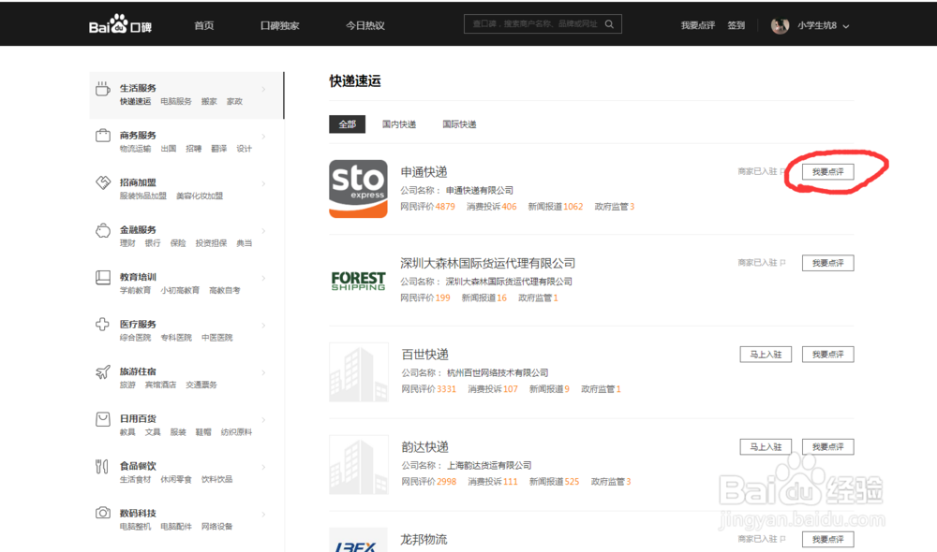Click the 数码科技 camera icon
This screenshot has height=552, width=937.
tap(103, 513)
